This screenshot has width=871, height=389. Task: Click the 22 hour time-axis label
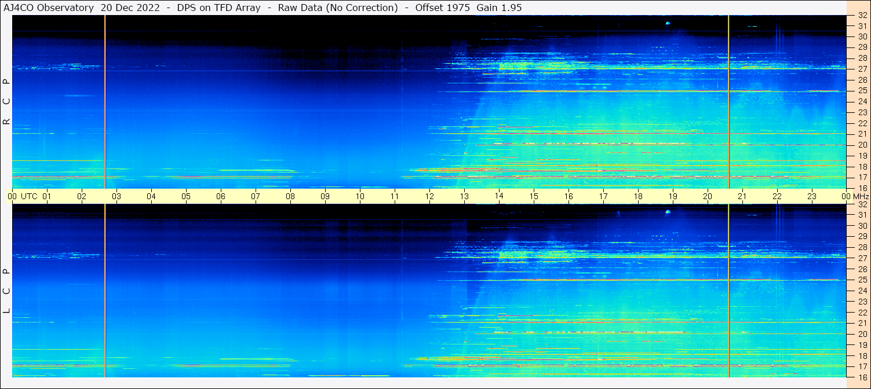[x=777, y=196]
